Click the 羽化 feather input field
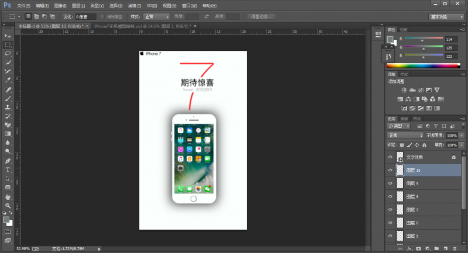This screenshot has height=253, width=468. [85, 17]
